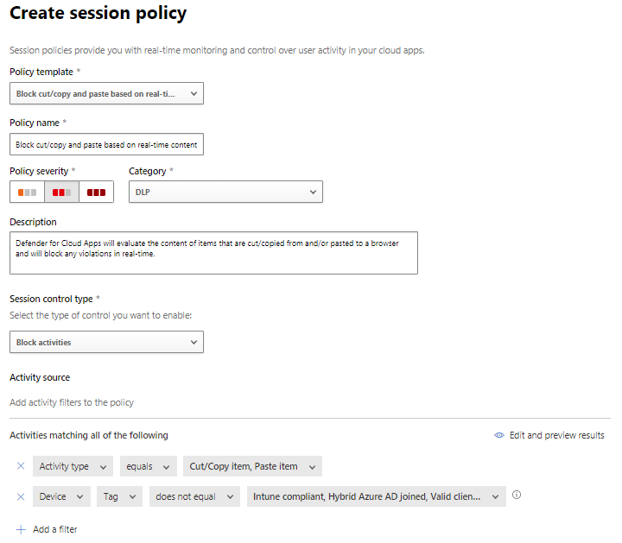Open Cut/Copy item, Paste item dropdown
Image resolution: width=622 pixels, height=543 pixels.
point(252,466)
